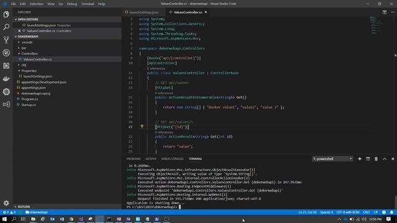Split the editor to the right

[385, 12]
